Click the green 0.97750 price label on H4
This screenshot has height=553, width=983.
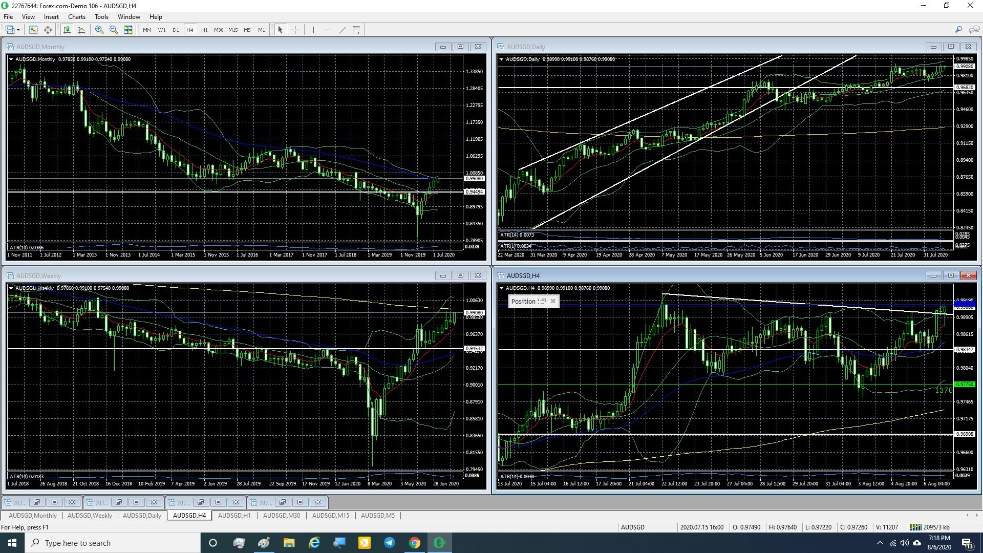[965, 385]
